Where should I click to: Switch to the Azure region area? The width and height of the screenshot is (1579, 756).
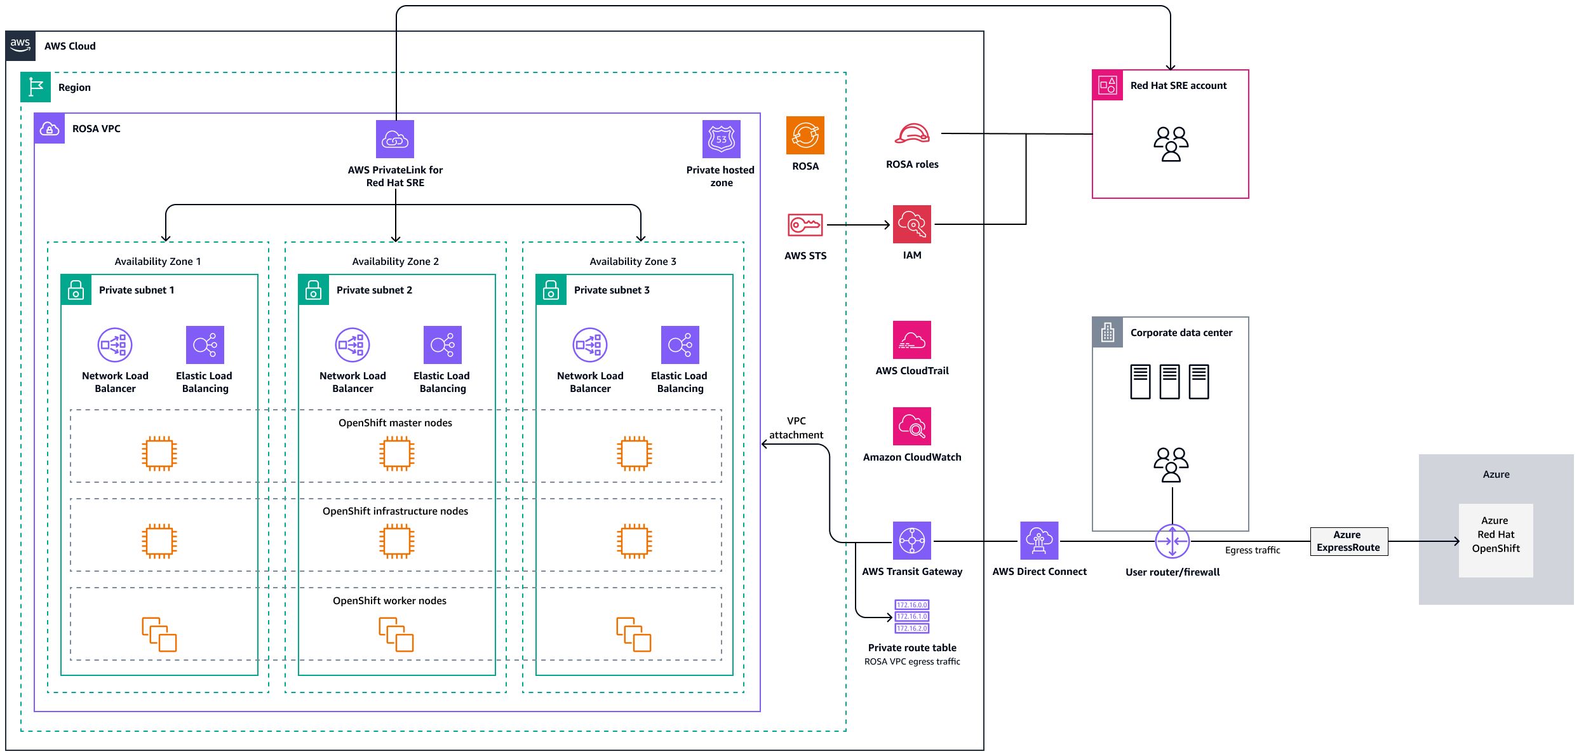[1496, 474]
